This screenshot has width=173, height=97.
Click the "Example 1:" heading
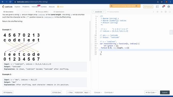7,30
